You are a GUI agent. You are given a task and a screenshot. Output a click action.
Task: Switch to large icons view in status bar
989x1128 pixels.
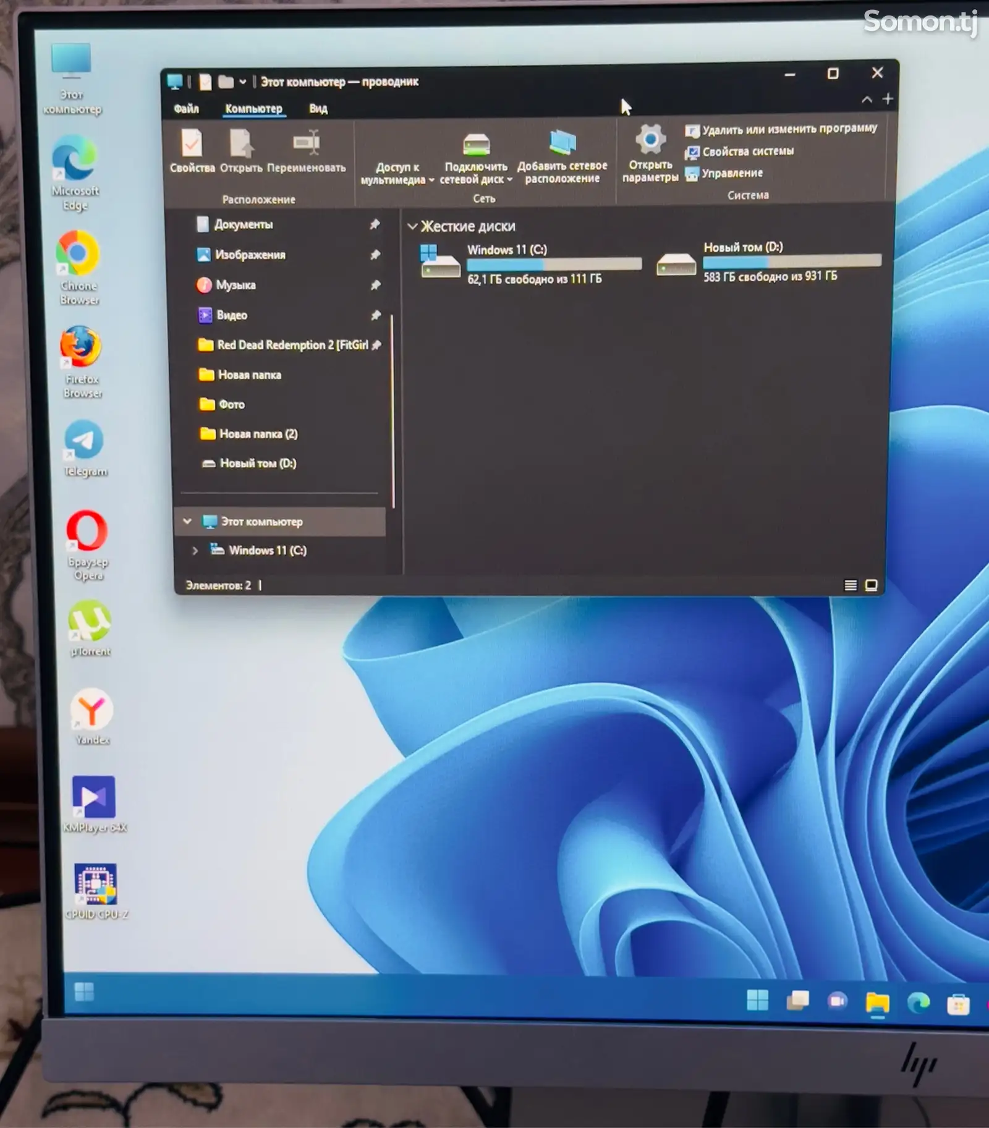[x=871, y=585]
